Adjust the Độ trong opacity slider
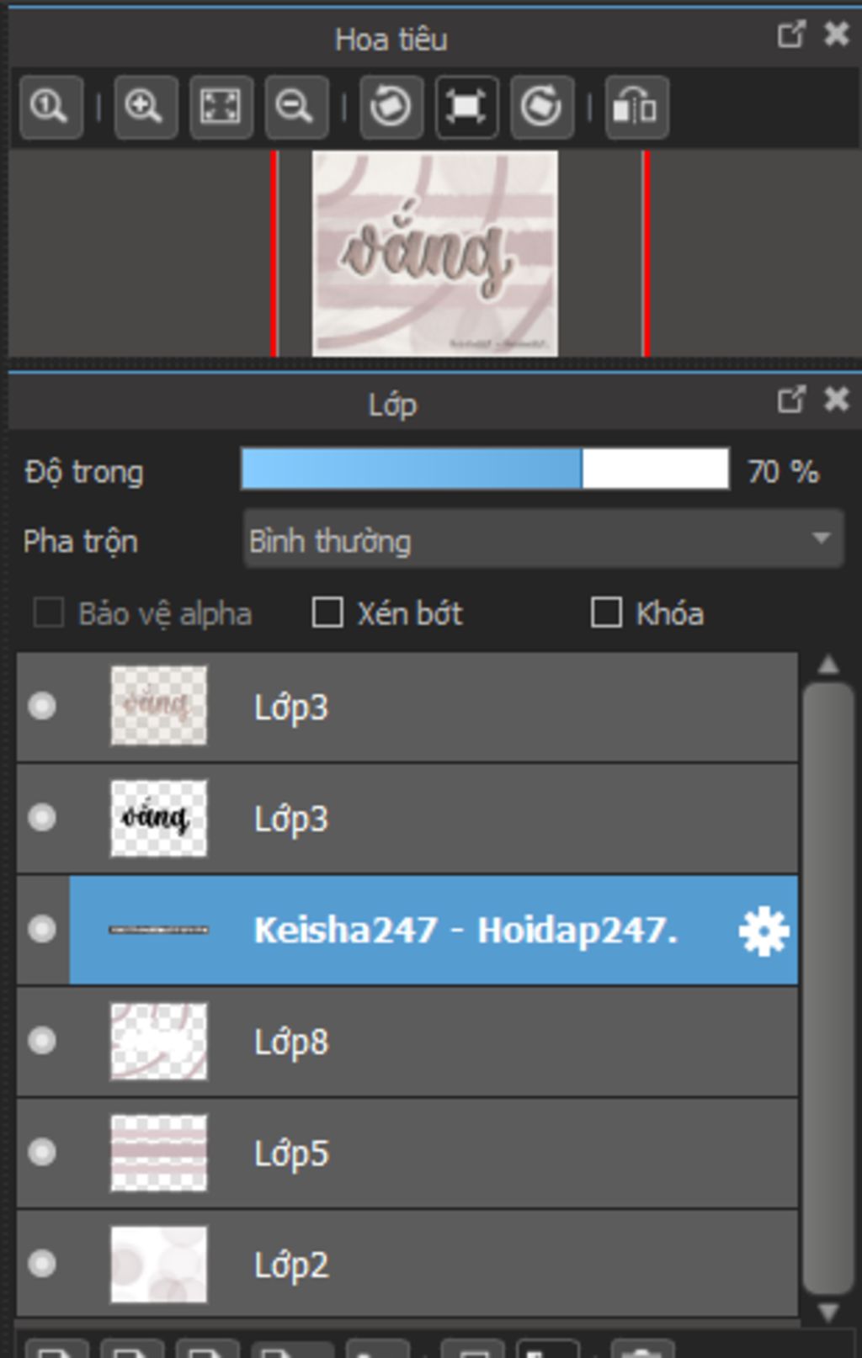The image size is (862, 1358). pyautogui.click(x=485, y=469)
